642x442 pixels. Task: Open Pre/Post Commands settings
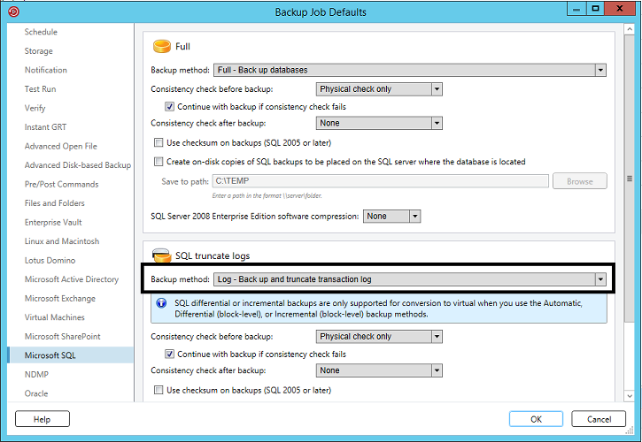61,184
